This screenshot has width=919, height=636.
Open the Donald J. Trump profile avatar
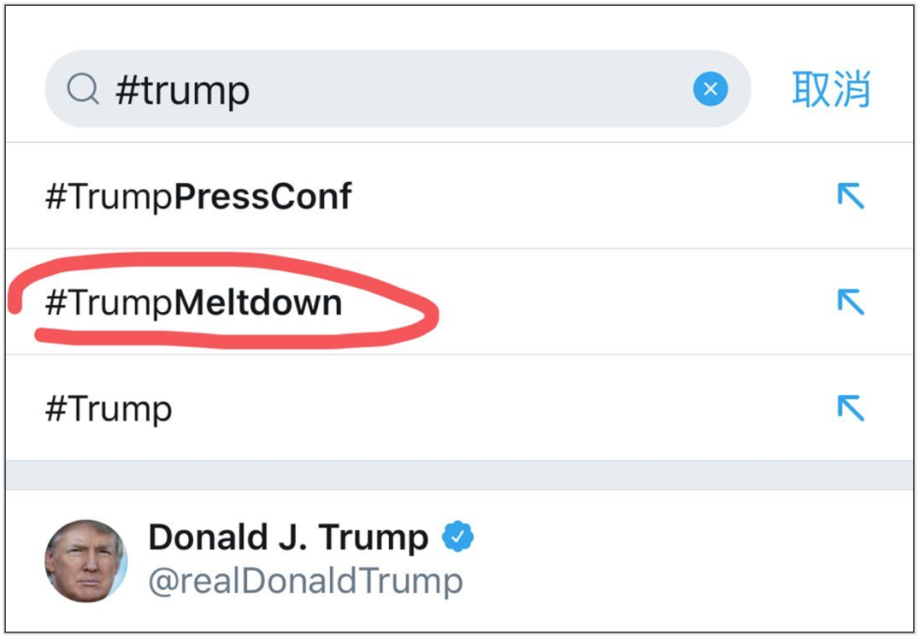coord(86,560)
